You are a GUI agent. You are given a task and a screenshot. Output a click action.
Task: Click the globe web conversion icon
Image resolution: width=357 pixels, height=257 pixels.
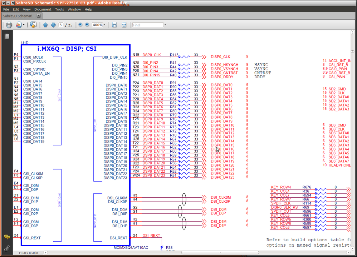coord(33,25)
